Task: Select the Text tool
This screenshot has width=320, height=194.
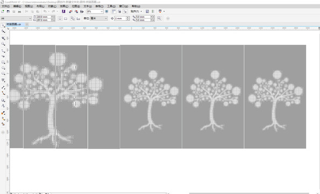Action: point(3,80)
